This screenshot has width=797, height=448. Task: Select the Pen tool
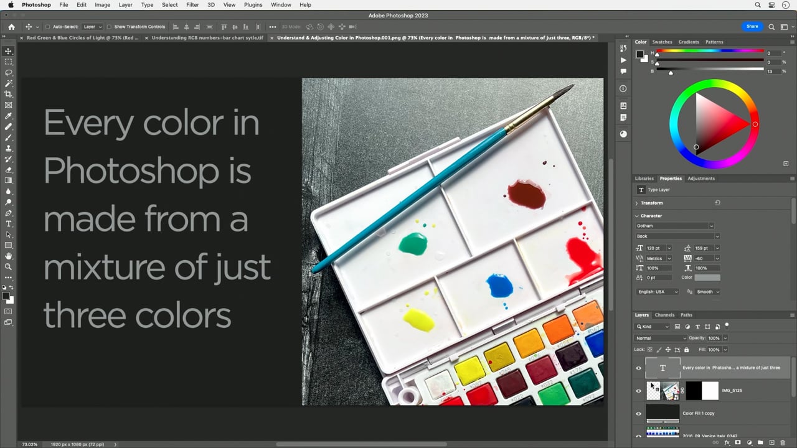tap(8, 213)
